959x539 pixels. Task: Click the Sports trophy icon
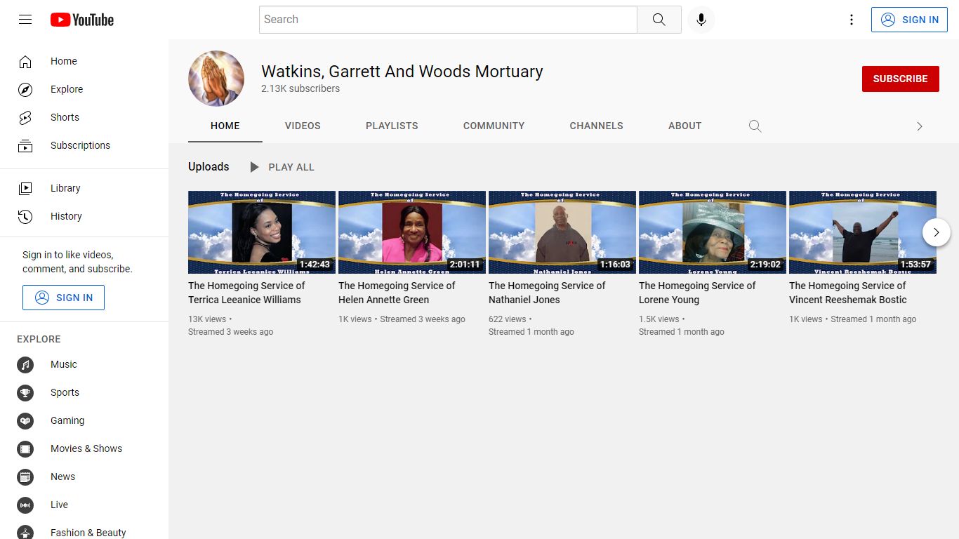click(25, 393)
